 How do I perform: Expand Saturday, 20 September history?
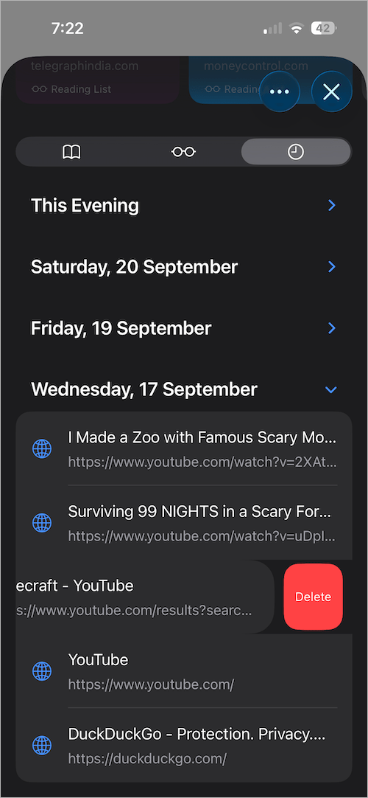click(184, 267)
